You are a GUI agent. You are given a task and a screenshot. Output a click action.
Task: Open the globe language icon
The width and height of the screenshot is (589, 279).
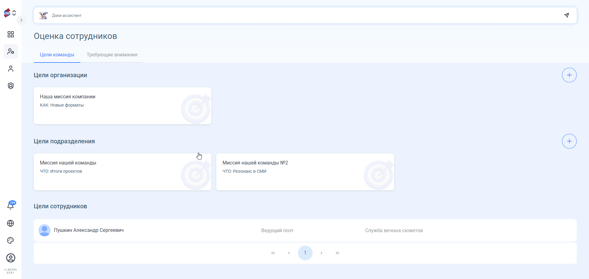coord(11,223)
